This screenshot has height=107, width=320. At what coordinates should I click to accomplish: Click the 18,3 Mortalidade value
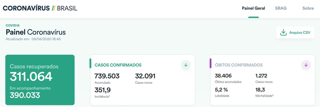click(x=260, y=90)
